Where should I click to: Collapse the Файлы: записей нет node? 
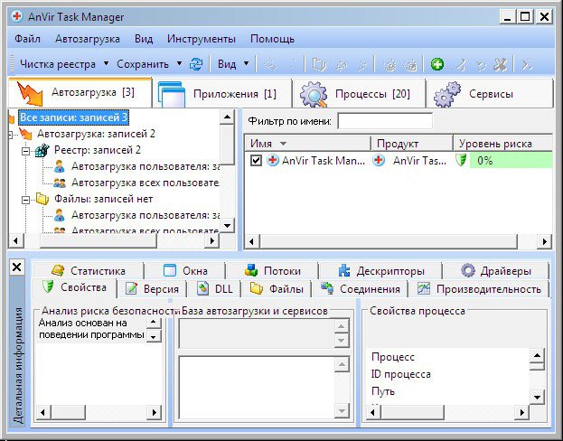coord(25,200)
